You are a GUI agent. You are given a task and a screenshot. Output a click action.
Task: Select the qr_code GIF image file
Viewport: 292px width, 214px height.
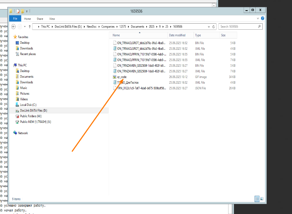click(x=122, y=77)
